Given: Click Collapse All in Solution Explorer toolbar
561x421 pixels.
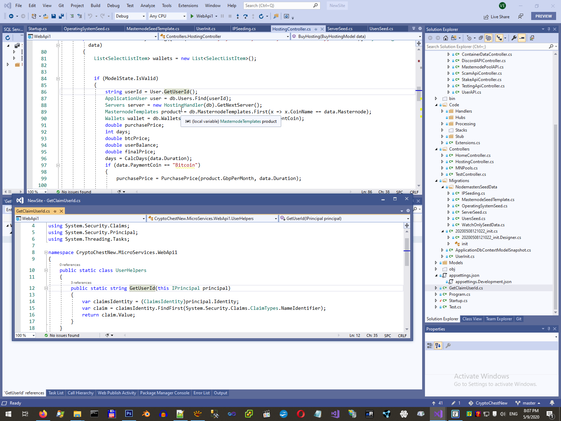Looking at the screenshot, I should 481,38.
